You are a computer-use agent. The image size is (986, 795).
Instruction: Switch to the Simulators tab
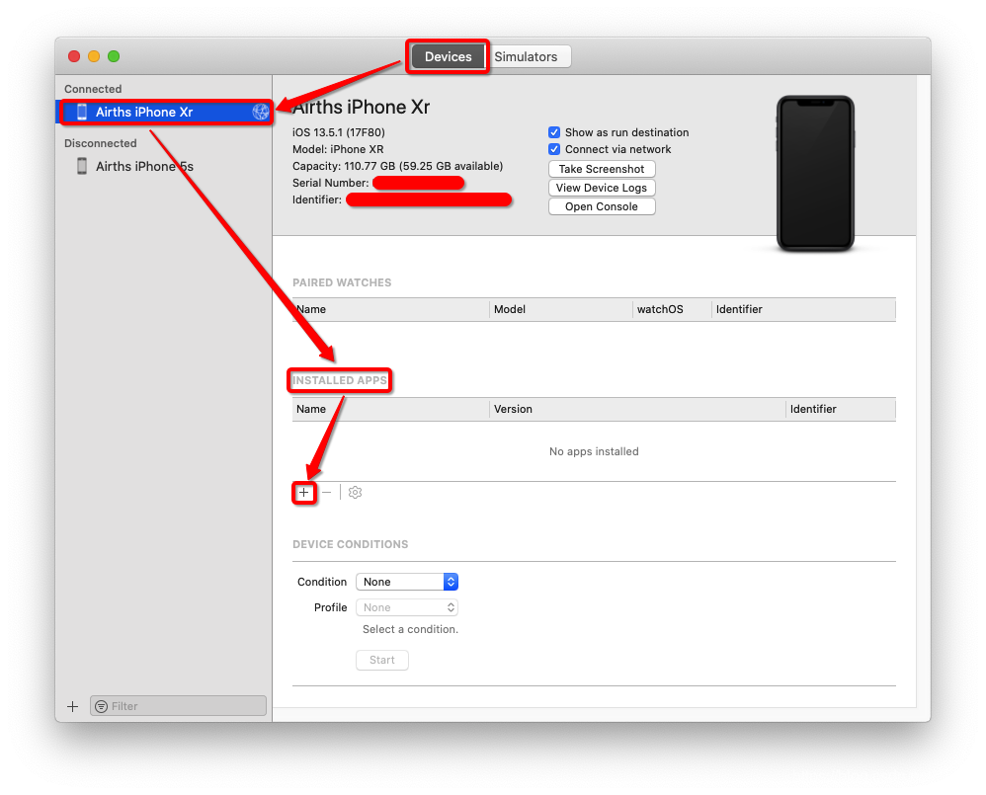(x=527, y=56)
